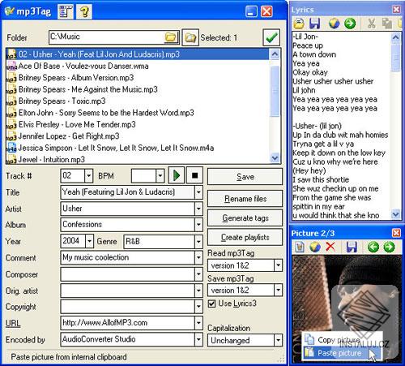Close the Picture 2/3 window
The height and width of the screenshot is (366, 405).
tap(396, 233)
